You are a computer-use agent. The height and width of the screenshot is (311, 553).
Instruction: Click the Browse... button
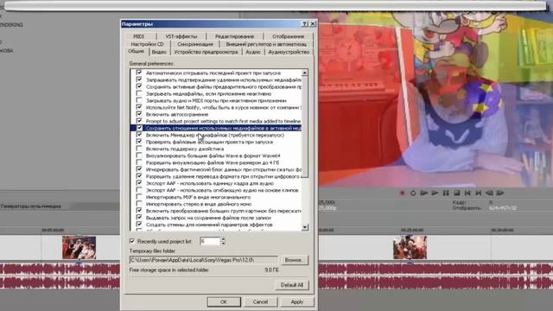coord(294,260)
